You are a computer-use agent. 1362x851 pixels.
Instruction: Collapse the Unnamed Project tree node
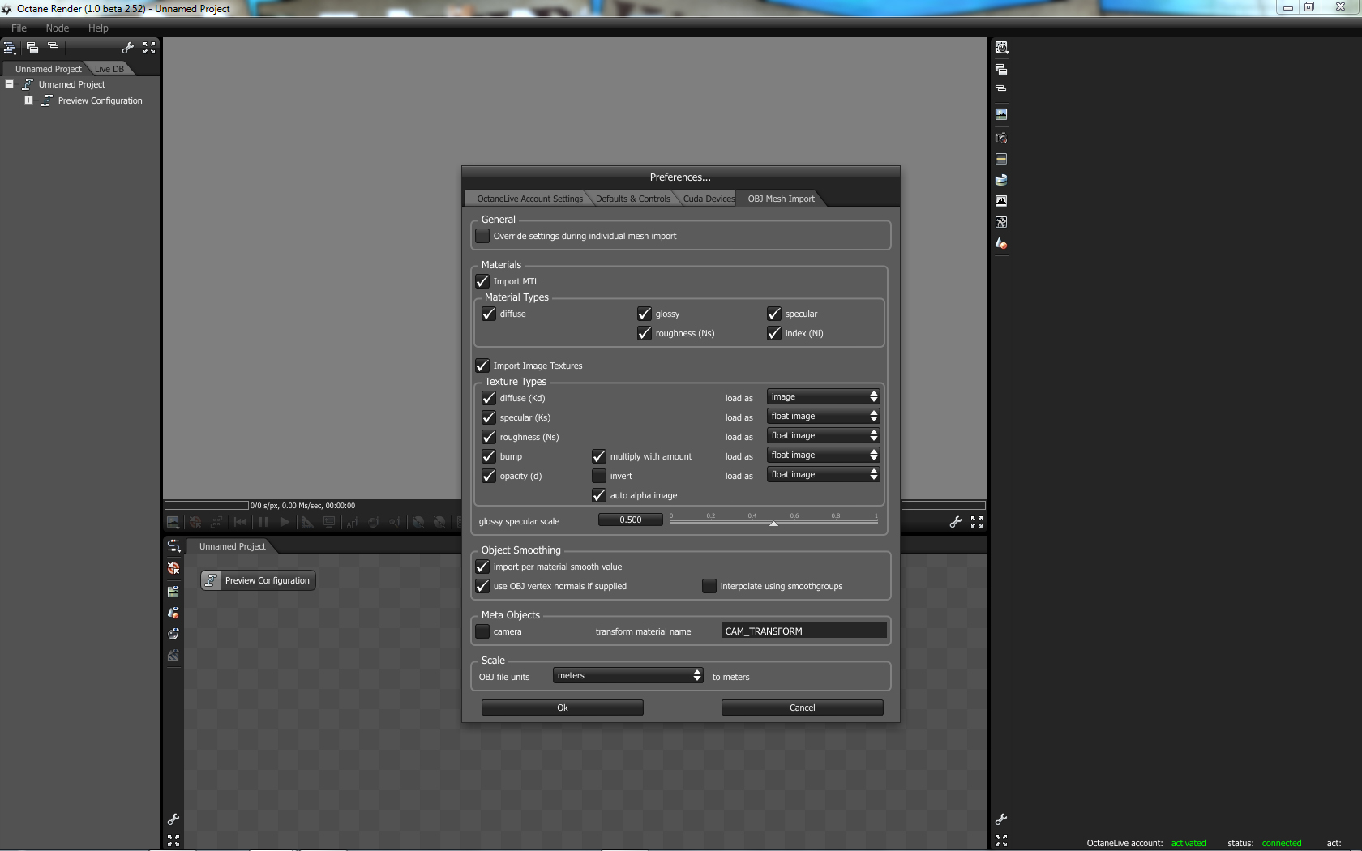click(x=10, y=84)
